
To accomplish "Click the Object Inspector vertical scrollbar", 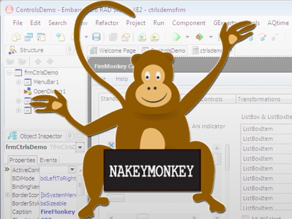I will [80, 185].
